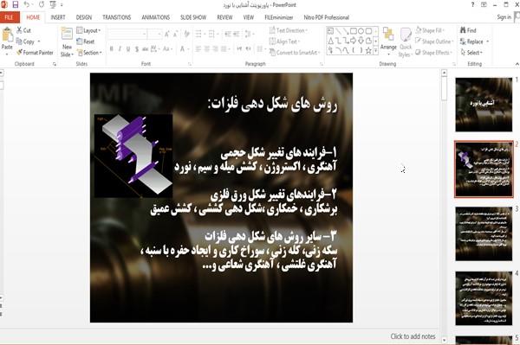Viewport: 520px width, 345px height.
Task: Switch to the TRANSITIONS ribbon tab
Action: coord(117,17)
